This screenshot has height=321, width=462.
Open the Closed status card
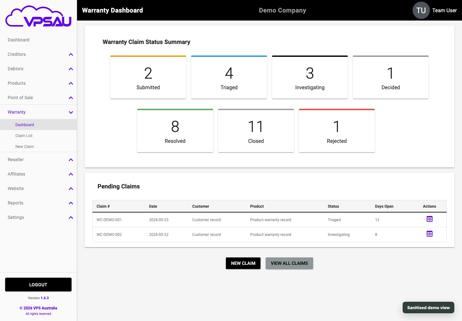point(256,130)
